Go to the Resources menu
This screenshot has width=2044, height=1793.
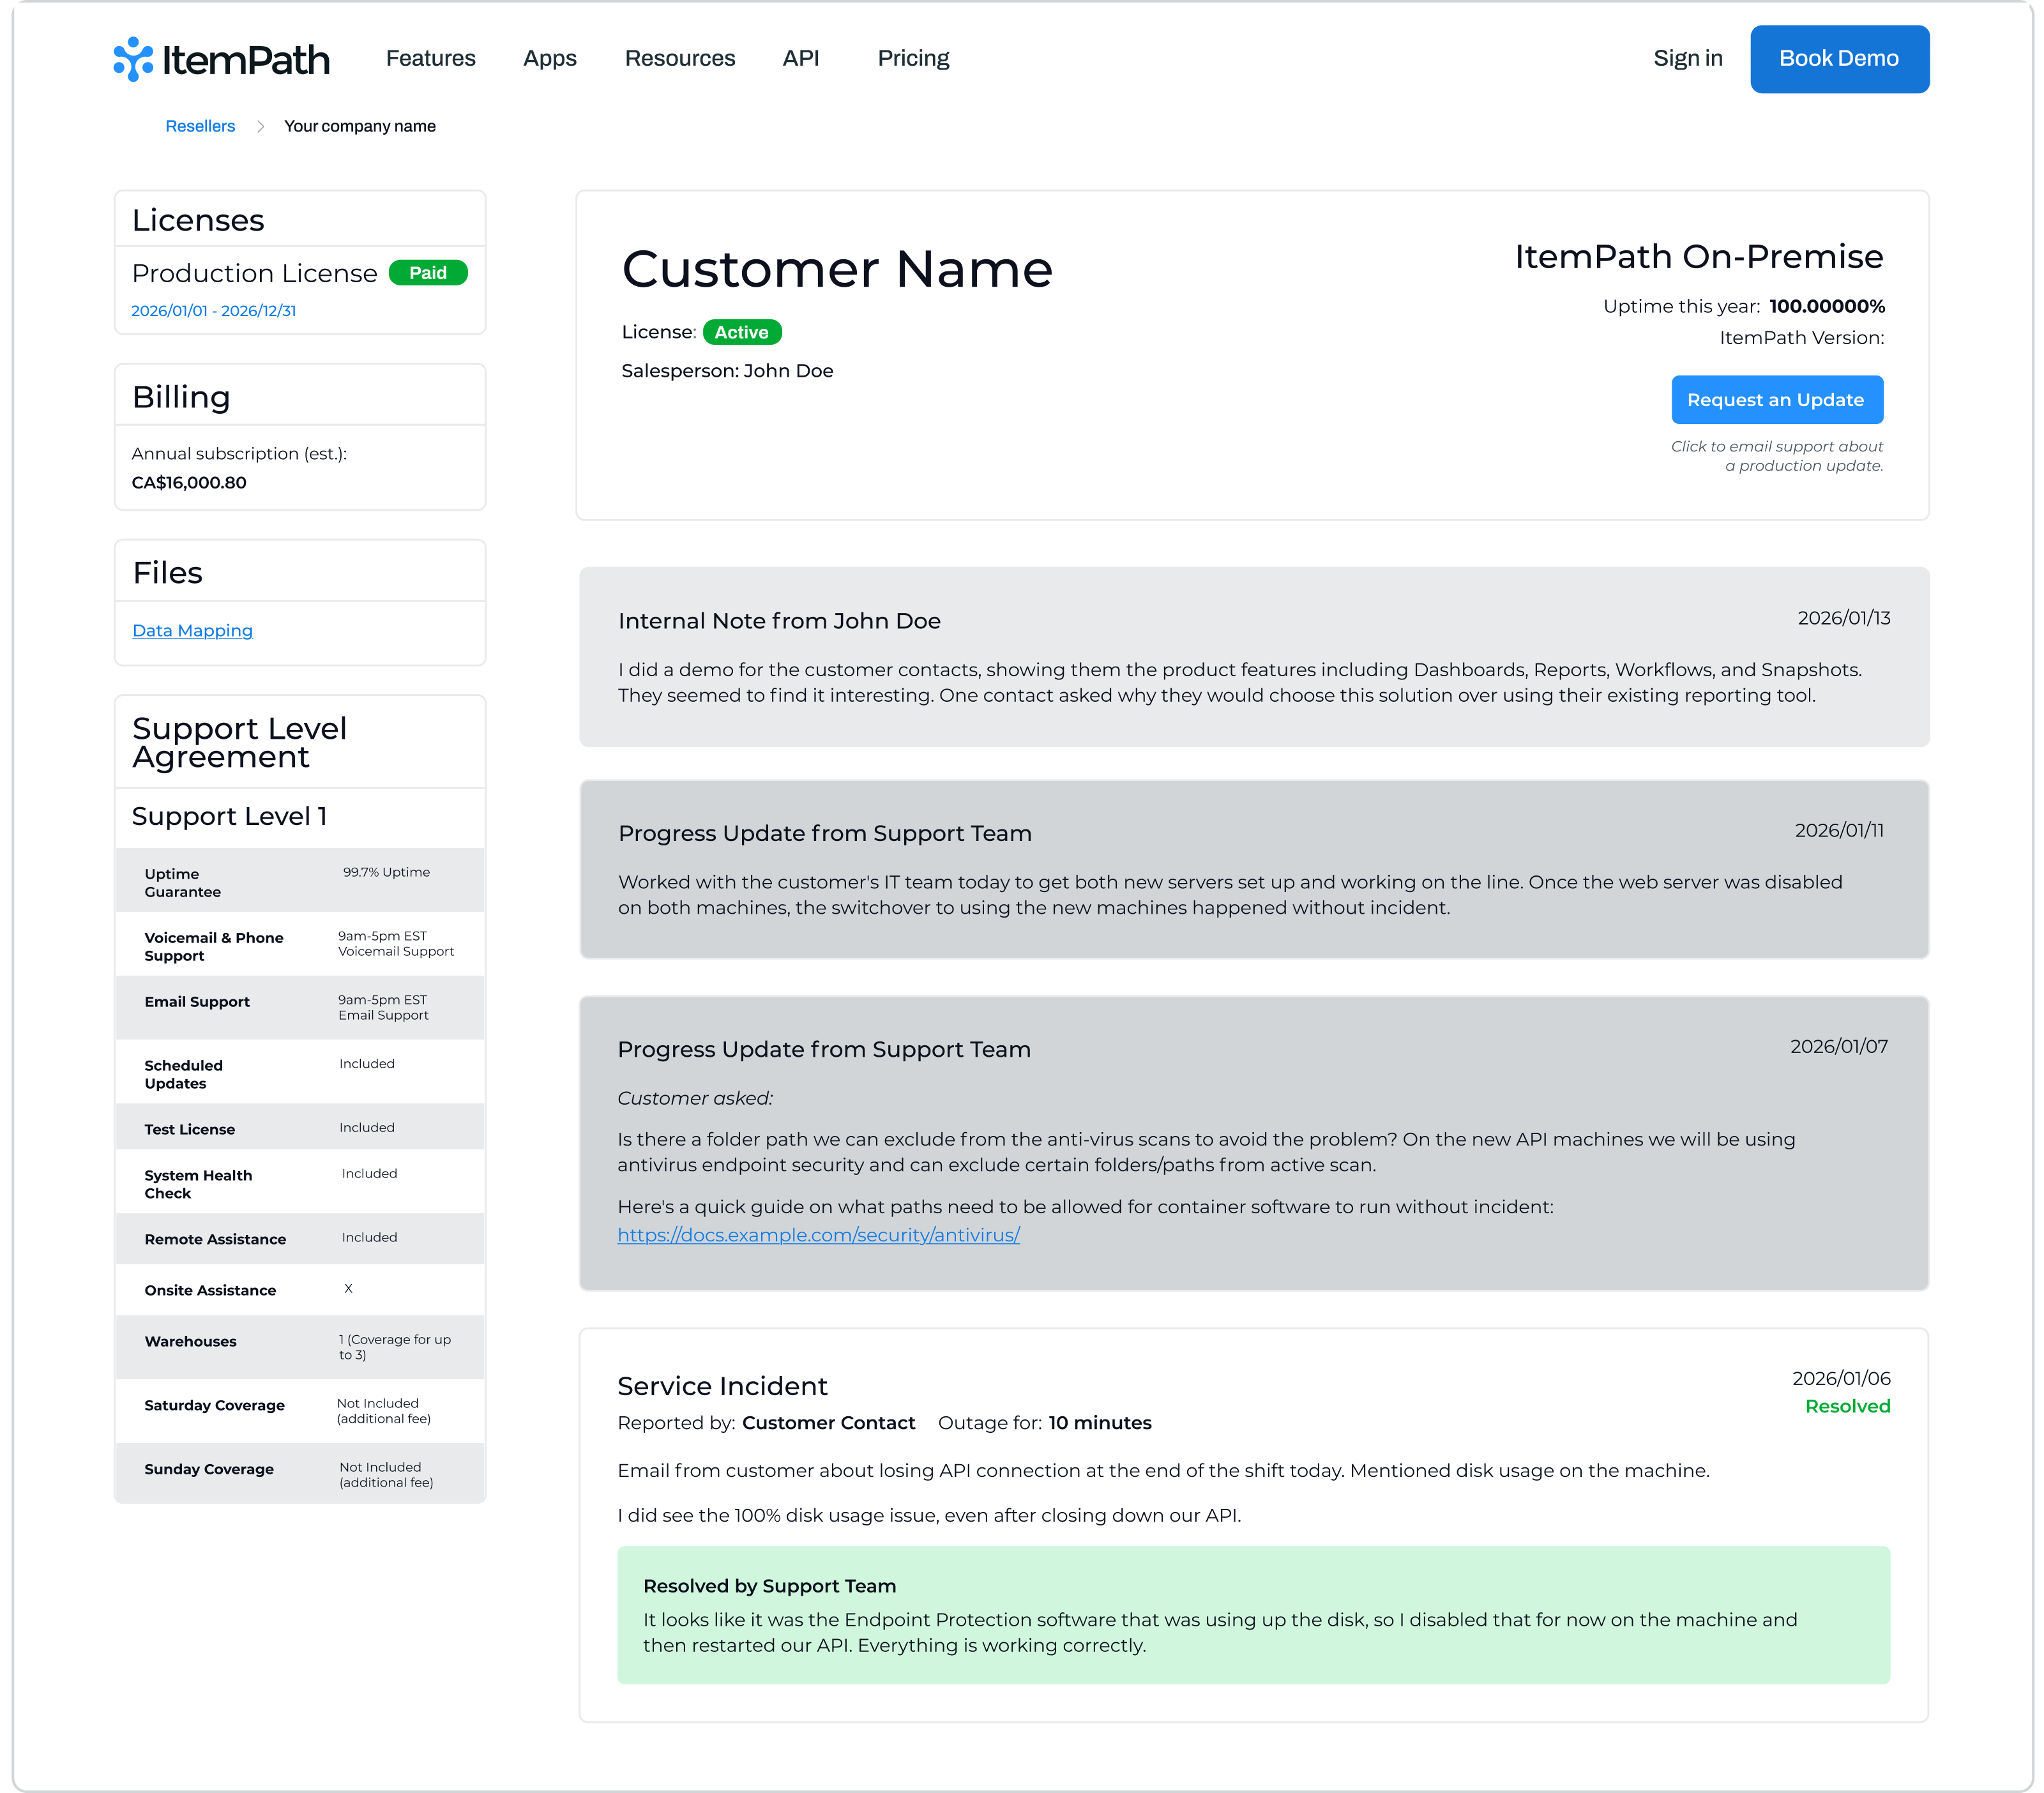pos(679,58)
